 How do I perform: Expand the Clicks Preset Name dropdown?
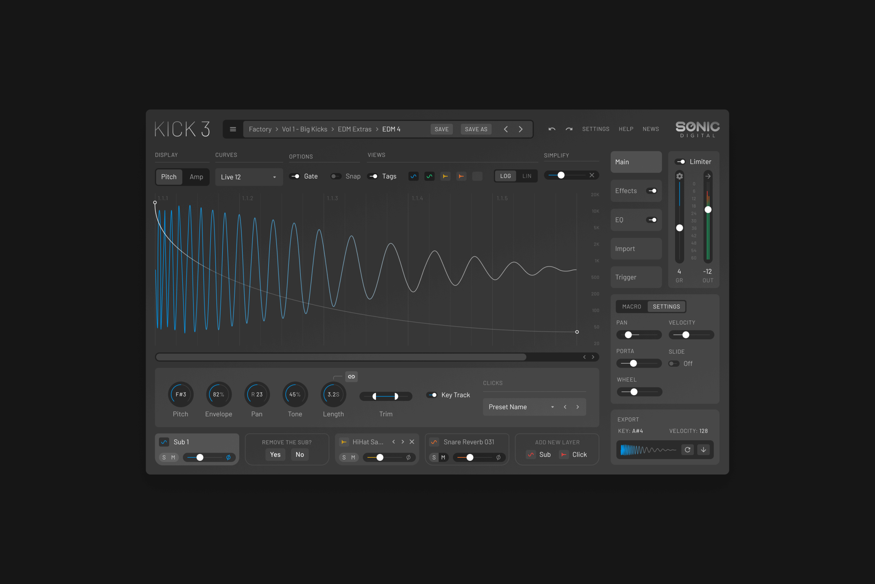tap(552, 407)
